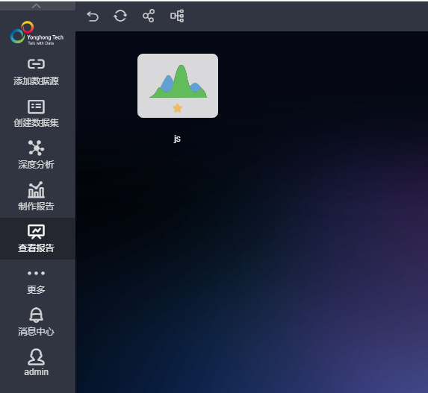Open the js report thumbnail
Viewport: 428px width, 393px height.
[x=178, y=86]
